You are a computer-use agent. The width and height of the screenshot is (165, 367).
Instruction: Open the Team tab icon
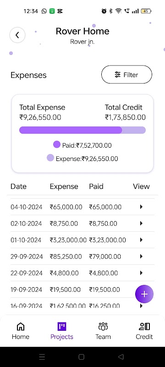[103, 326]
